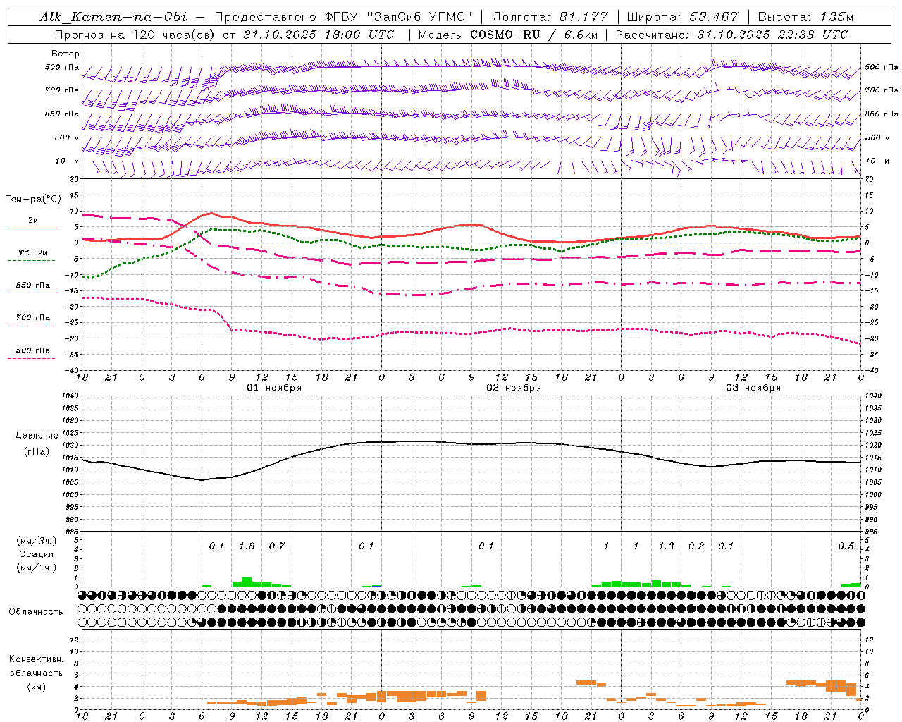The image size is (902, 722).
Task: Click the 02 ноября date label
Action: [514, 388]
